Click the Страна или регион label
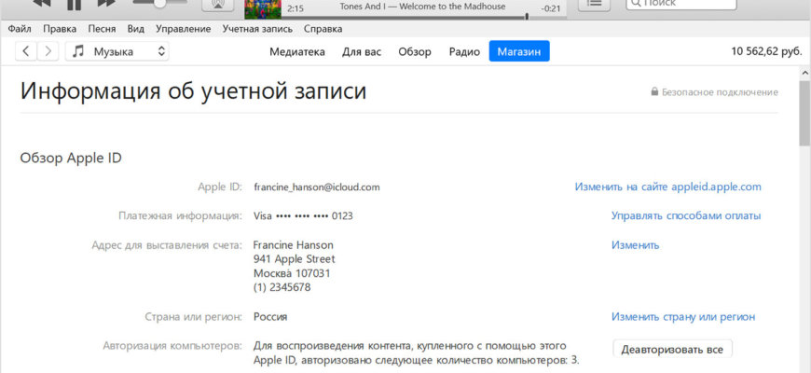 click(x=194, y=317)
